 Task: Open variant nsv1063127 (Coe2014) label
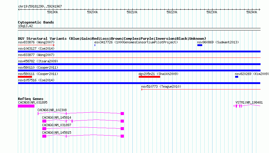click(36, 48)
